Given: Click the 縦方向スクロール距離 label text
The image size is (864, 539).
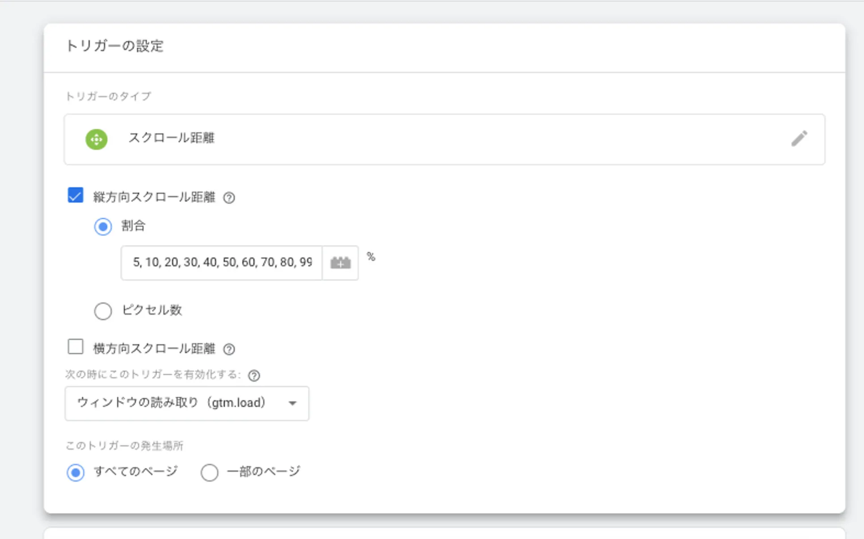Looking at the screenshot, I should click(154, 197).
